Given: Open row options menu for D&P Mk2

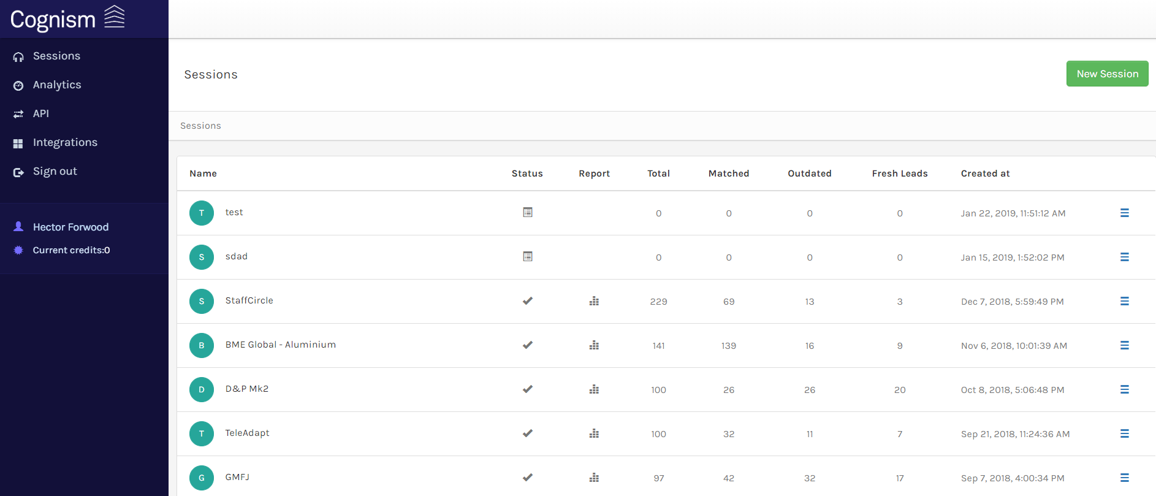Looking at the screenshot, I should [1124, 389].
